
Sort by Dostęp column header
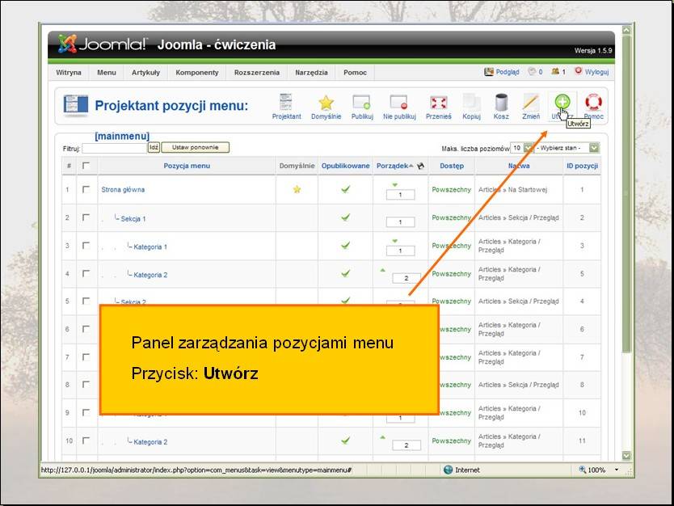coord(451,166)
